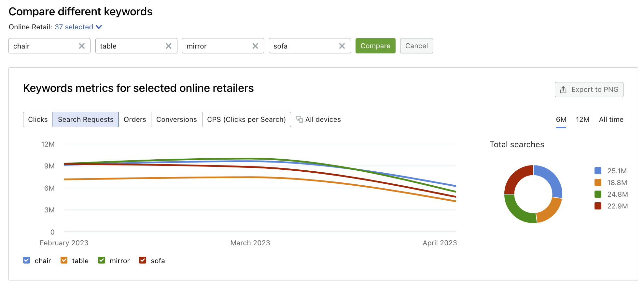Select the Orders metric tab
644x286 pixels.
(135, 120)
